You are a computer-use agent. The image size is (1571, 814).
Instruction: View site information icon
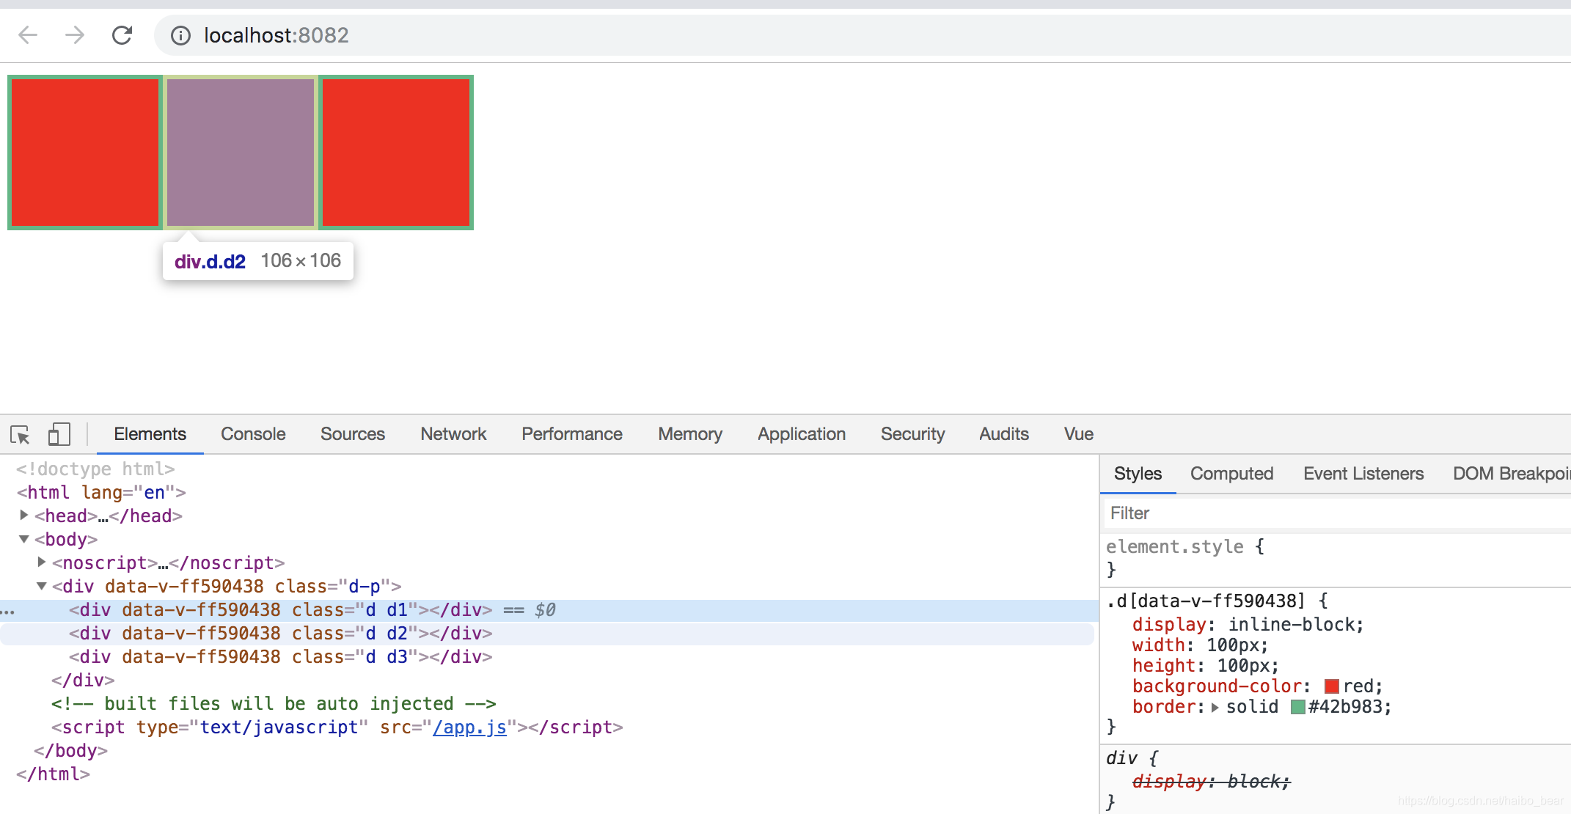coord(180,35)
